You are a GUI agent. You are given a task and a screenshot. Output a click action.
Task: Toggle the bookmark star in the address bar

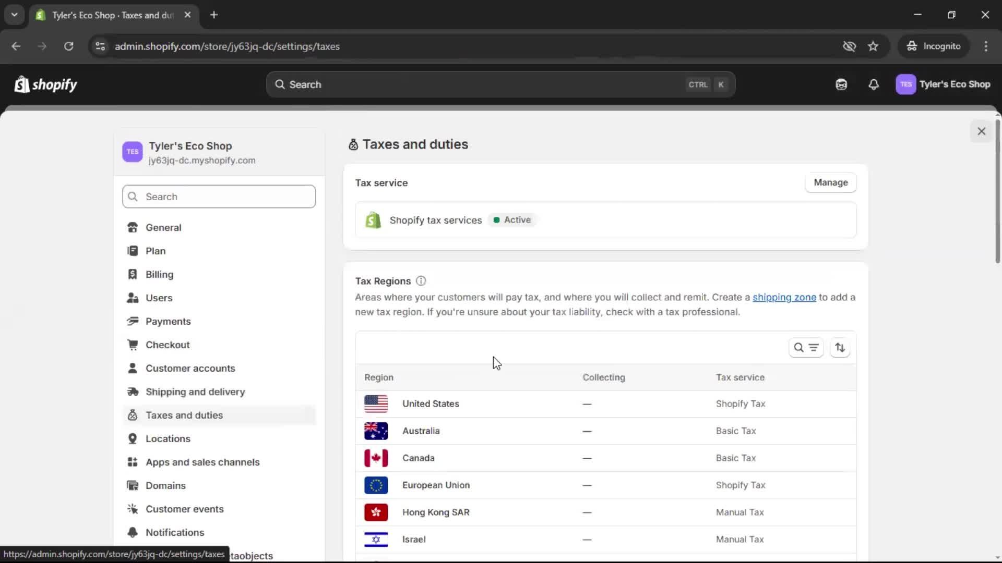point(873,46)
